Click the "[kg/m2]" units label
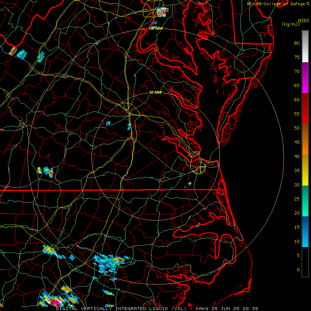 tap(291, 24)
